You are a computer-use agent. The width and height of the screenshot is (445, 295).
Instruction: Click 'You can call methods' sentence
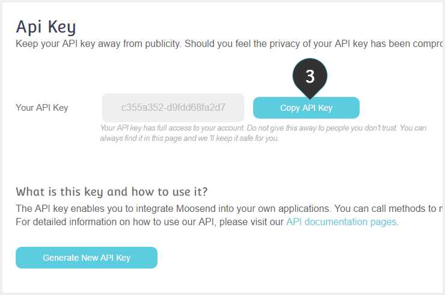click(389, 208)
